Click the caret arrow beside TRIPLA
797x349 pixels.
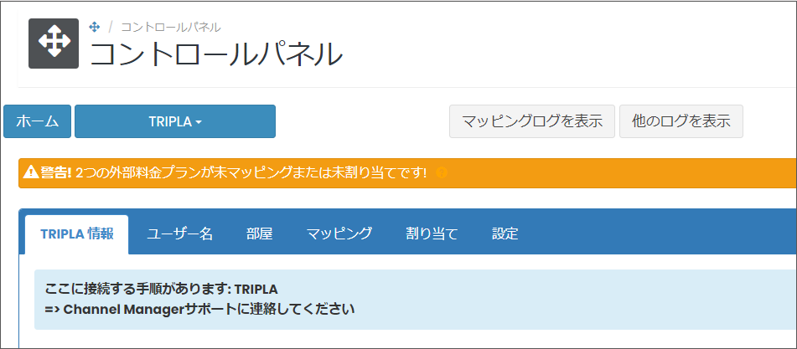click(x=199, y=122)
